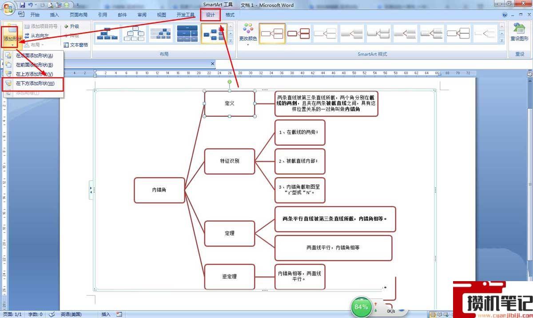This screenshot has height=318, width=533.
Task: Switch to the 插入 ribbon tab
Action: [x=54, y=15]
